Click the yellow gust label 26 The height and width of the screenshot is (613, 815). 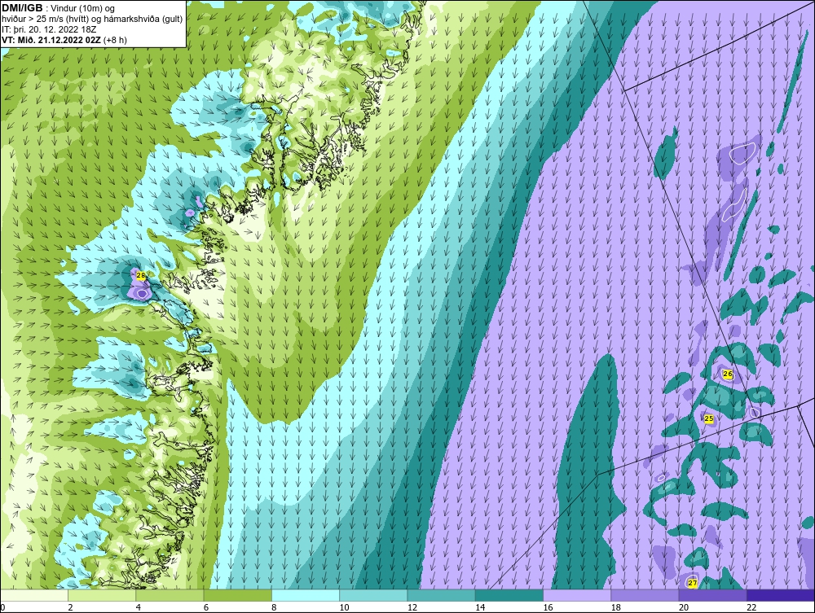tap(728, 374)
